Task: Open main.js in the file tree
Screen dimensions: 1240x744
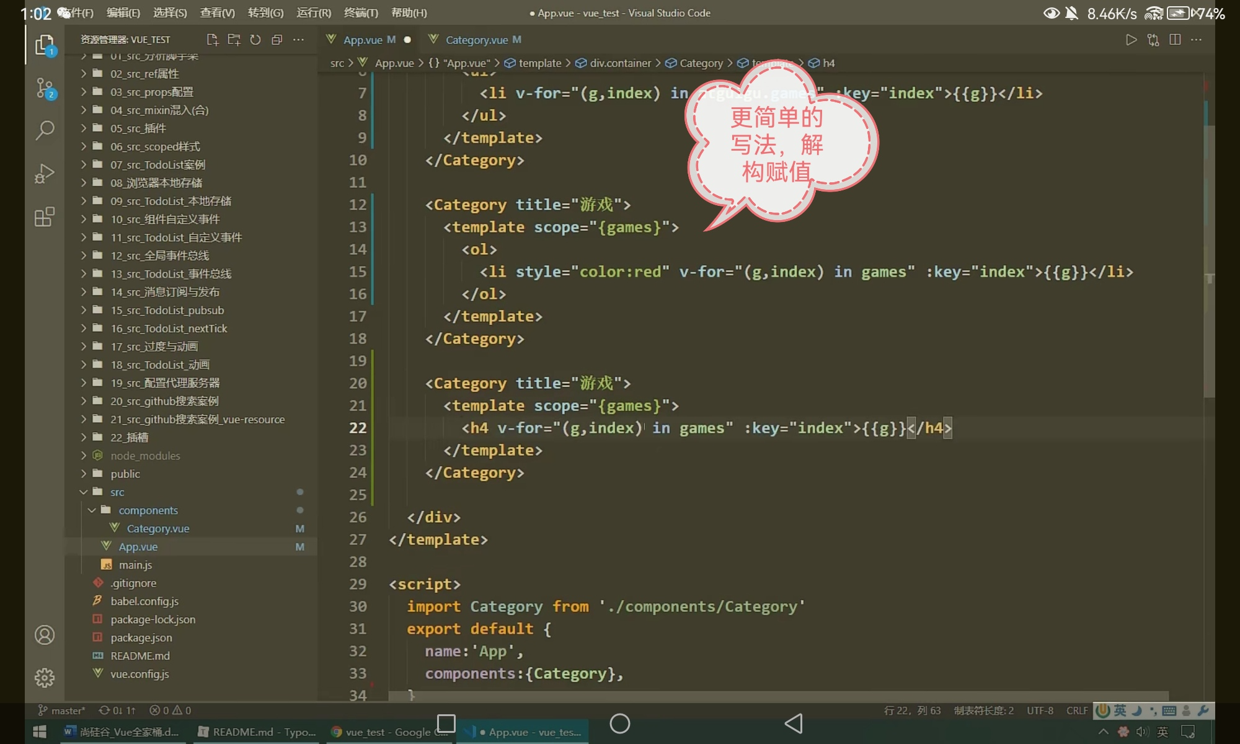Action: coord(135,565)
